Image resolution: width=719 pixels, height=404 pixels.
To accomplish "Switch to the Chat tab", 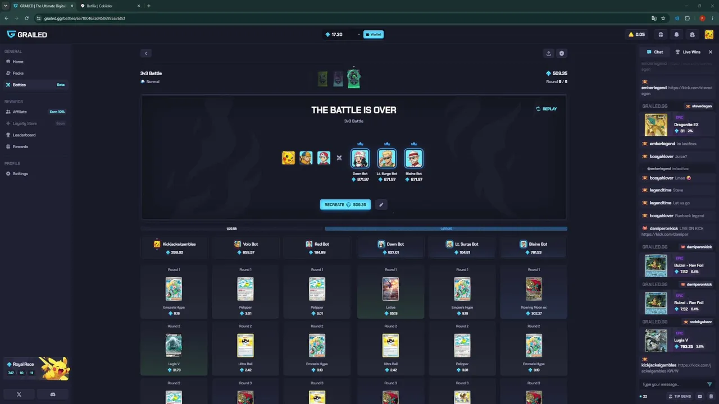I will (x=655, y=52).
